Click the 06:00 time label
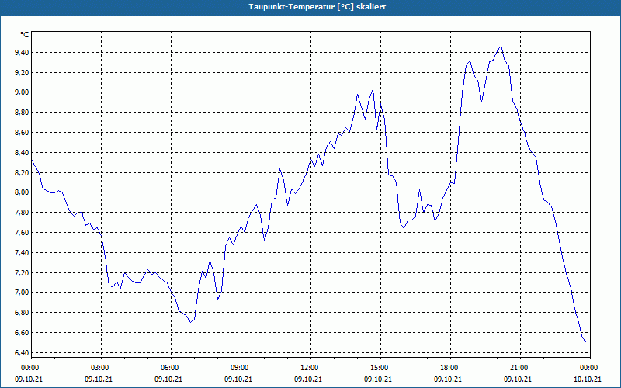 click(171, 368)
